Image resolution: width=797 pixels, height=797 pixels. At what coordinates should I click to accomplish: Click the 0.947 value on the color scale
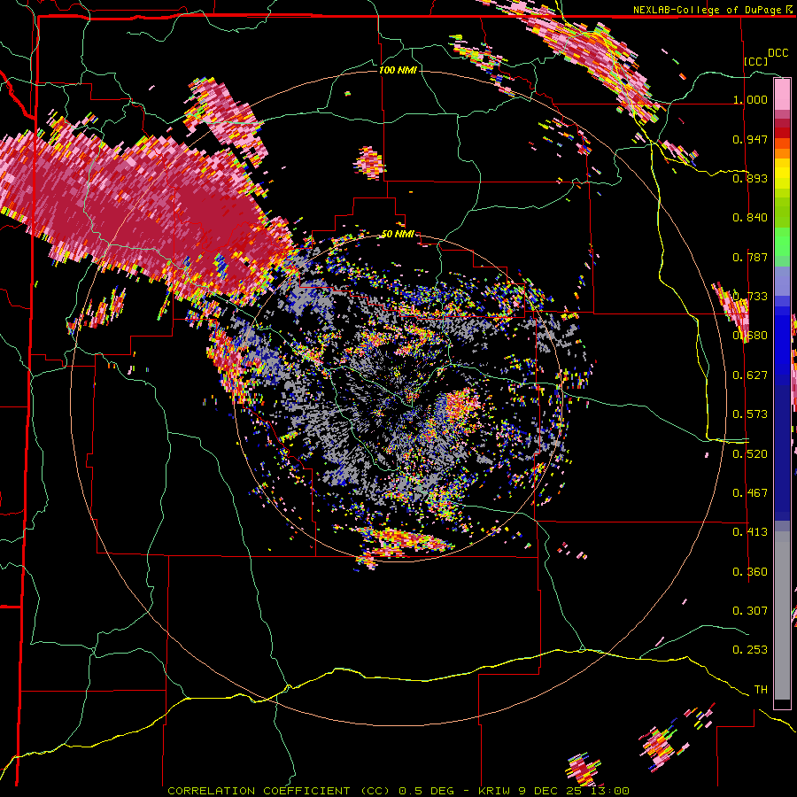[x=750, y=139]
